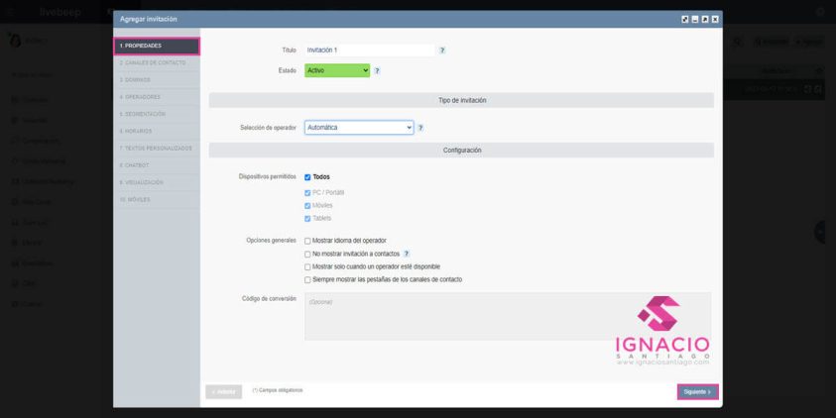Go to the 8. Chatbot step

[157, 165]
